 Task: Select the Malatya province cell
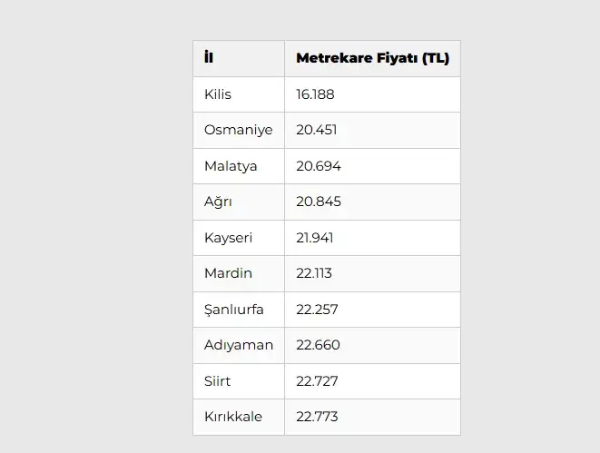231,166
